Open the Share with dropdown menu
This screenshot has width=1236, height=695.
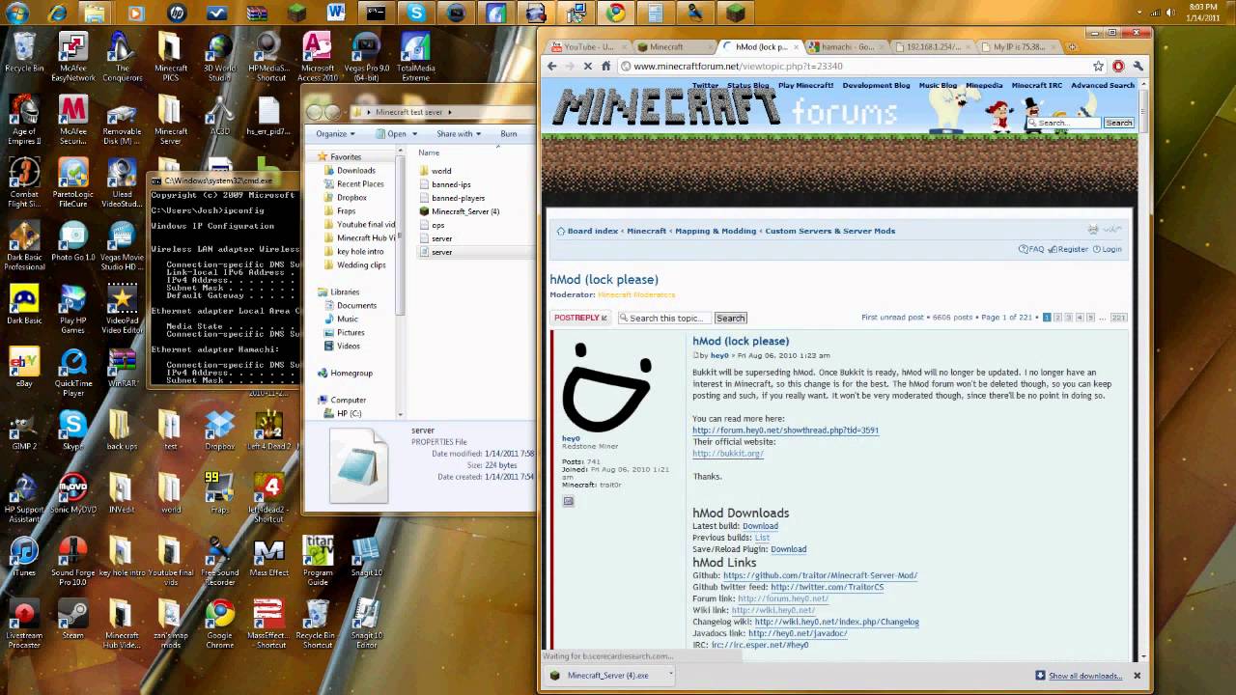click(458, 134)
